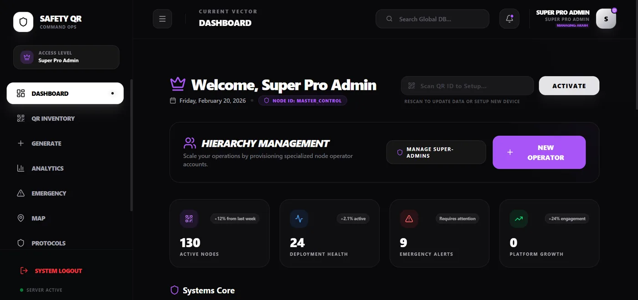
Task: Click the search magnifier icon
Action: pos(389,19)
